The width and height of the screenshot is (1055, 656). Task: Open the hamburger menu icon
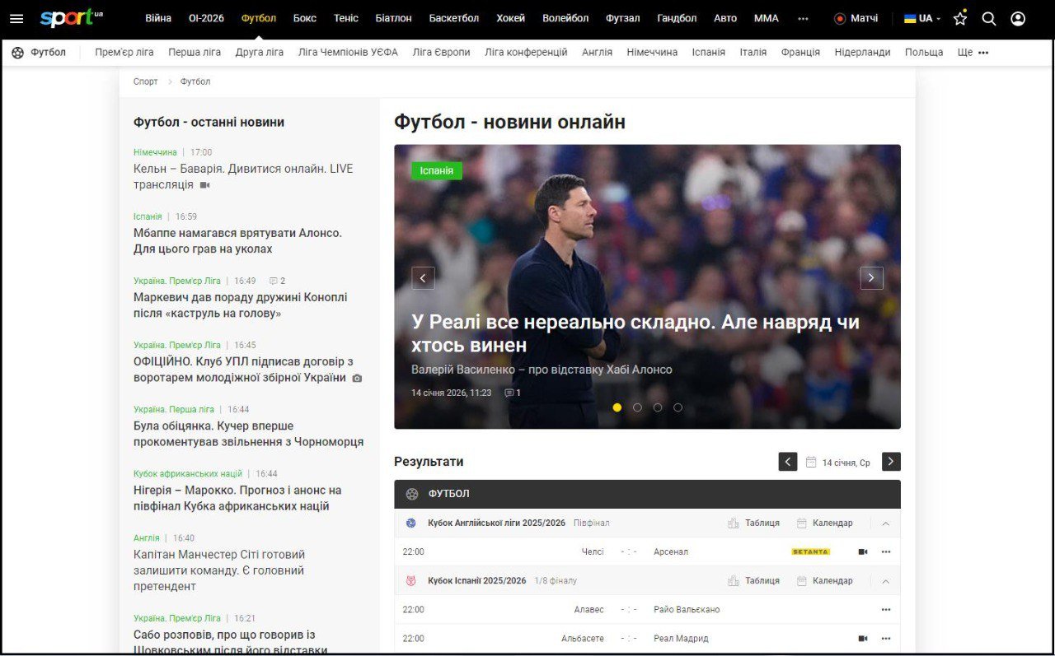point(16,18)
